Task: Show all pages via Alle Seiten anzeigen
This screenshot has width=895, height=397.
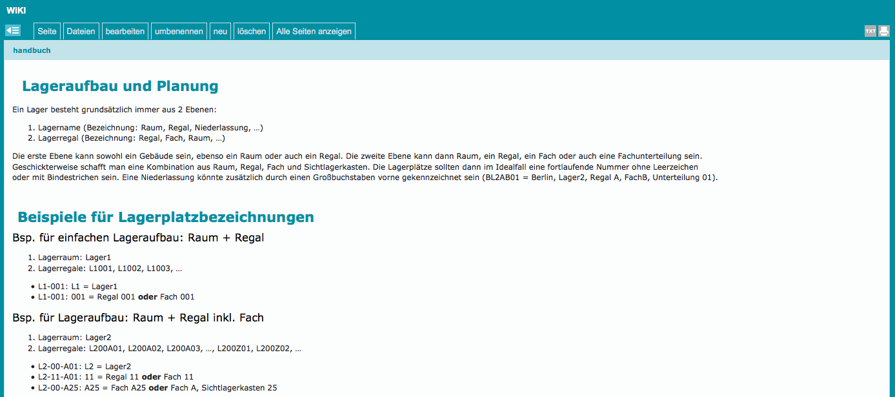Action: tap(314, 32)
